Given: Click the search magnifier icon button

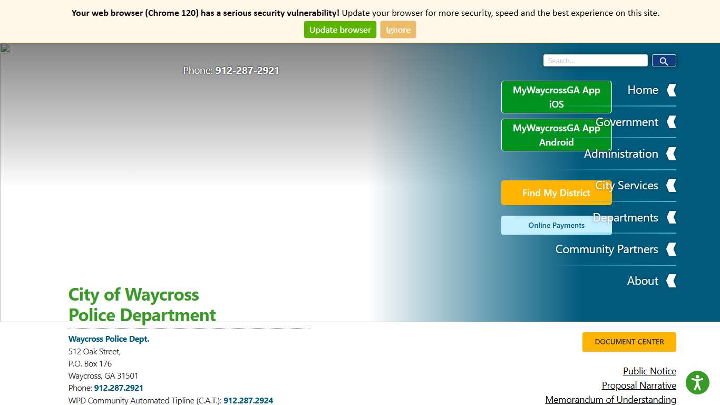Looking at the screenshot, I should (664, 61).
